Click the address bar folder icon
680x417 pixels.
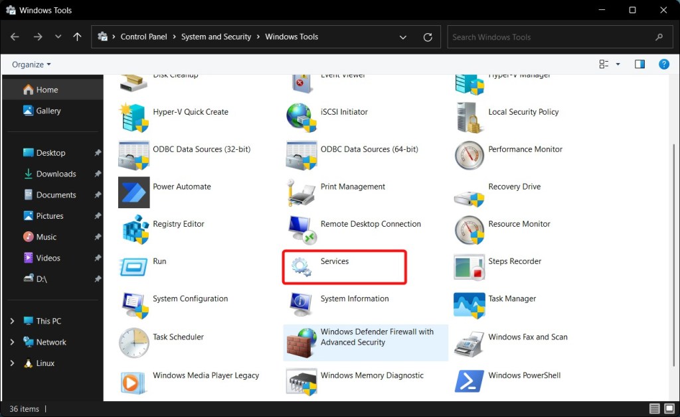[x=103, y=37]
